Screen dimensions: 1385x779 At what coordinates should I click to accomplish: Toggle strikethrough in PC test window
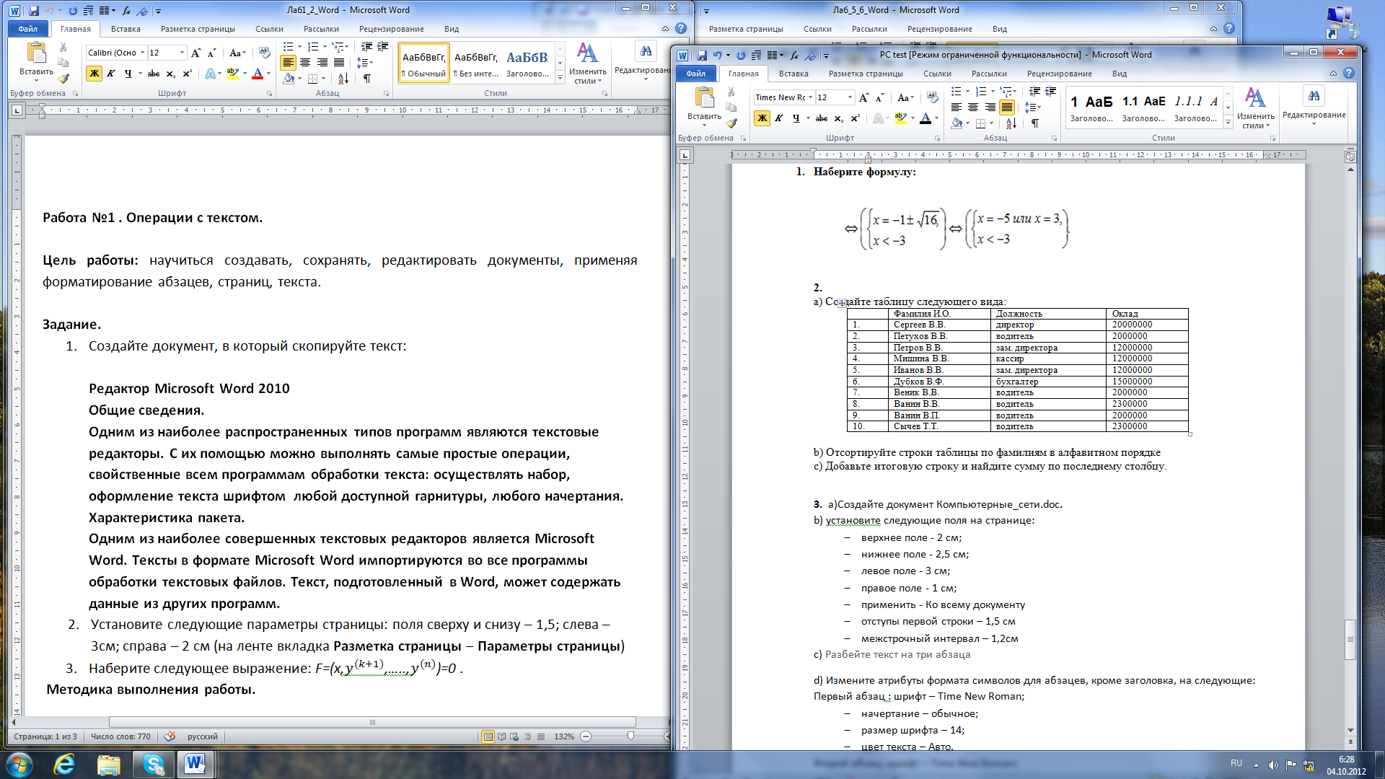pyautogui.click(x=822, y=118)
